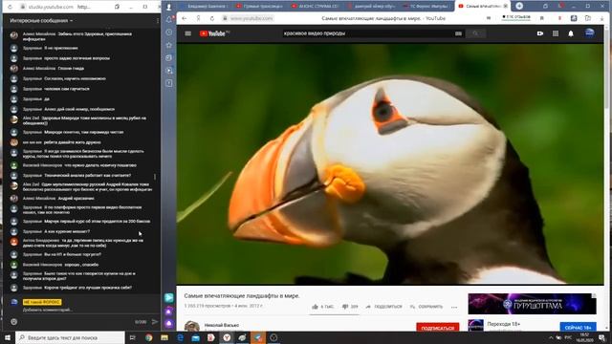Dislike the video with the thumbs-down icon

345,307
